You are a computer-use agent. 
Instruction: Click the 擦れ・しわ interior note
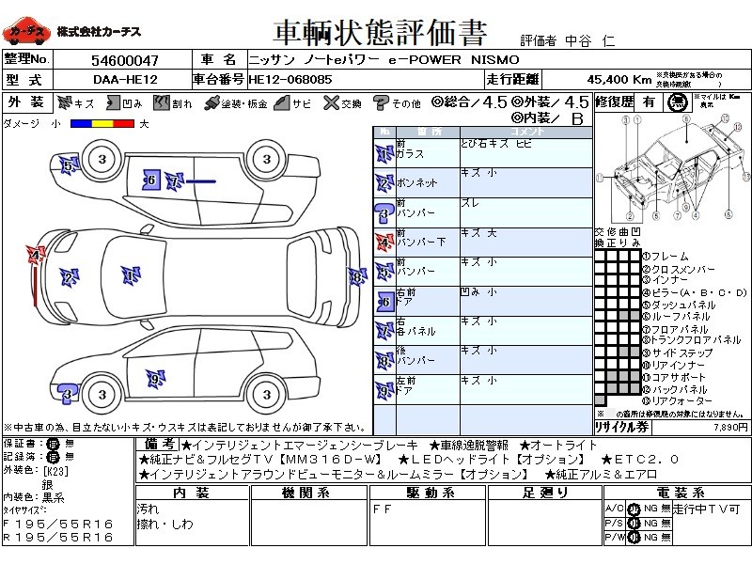(165, 525)
